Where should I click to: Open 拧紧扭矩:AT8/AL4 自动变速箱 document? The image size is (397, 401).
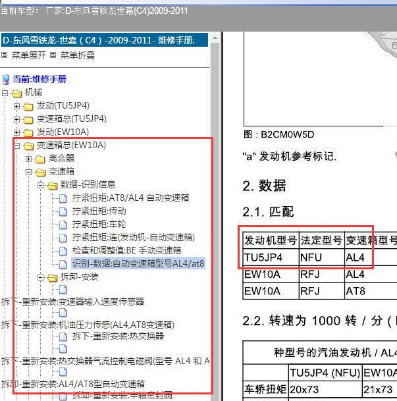(130, 198)
